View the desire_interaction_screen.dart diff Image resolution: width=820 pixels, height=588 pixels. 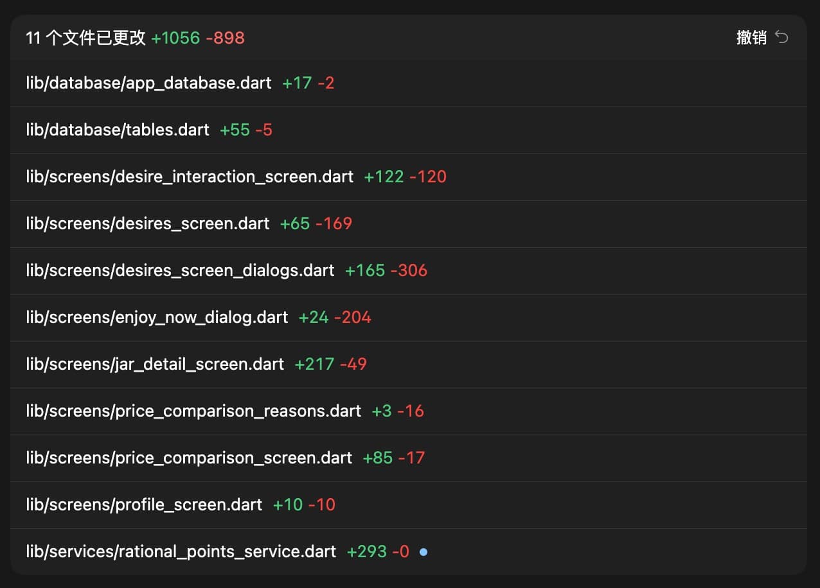(x=188, y=177)
